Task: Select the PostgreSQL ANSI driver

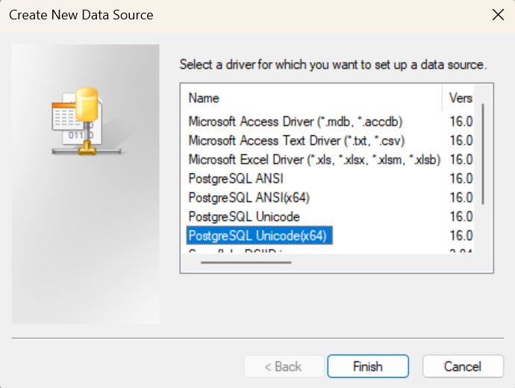Action: [x=236, y=179]
